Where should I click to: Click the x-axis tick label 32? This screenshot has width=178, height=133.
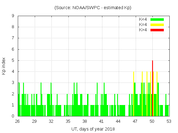(51, 121)
